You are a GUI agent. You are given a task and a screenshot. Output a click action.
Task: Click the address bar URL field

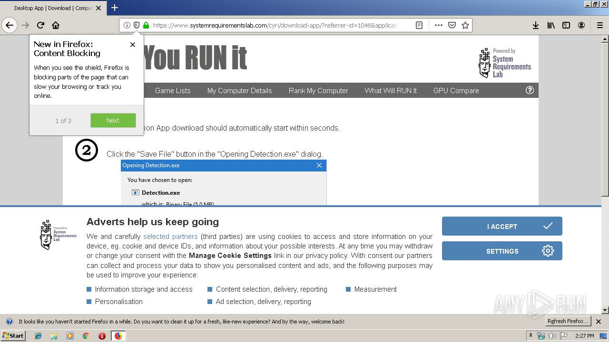[x=275, y=25]
